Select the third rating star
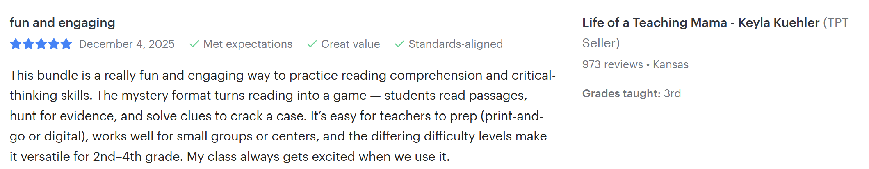 pyautogui.click(x=41, y=44)
